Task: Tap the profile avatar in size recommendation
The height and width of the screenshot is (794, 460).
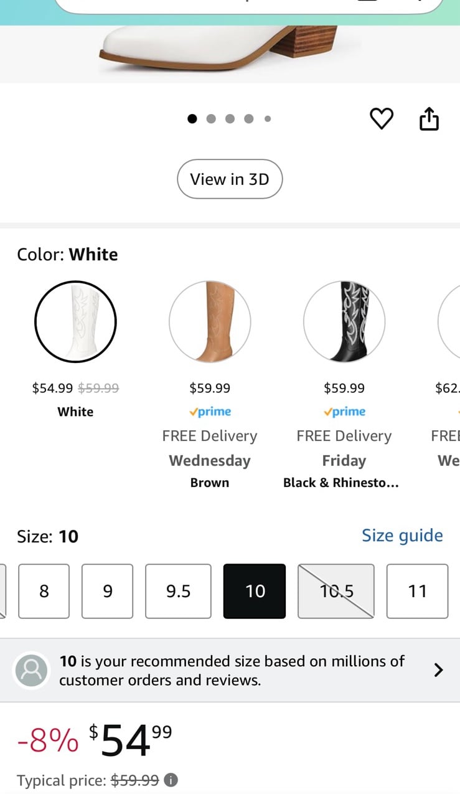Action: pyautogui.click(x=31, y=670)
